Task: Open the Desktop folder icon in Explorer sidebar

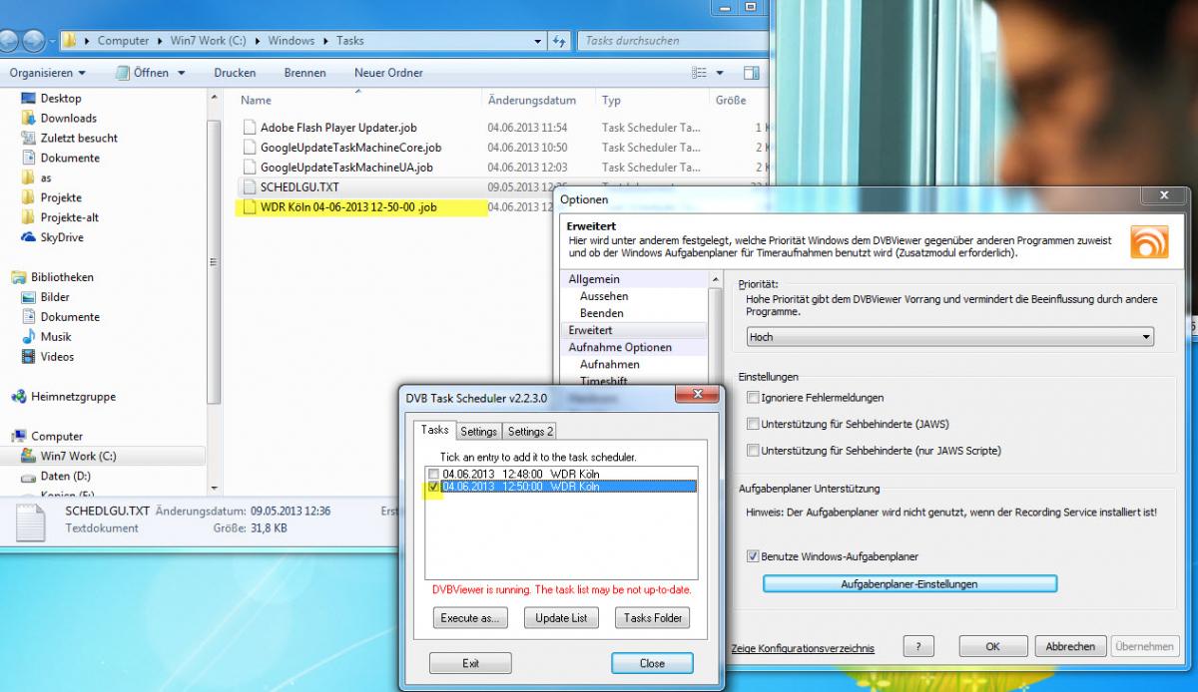Action: 28,98
